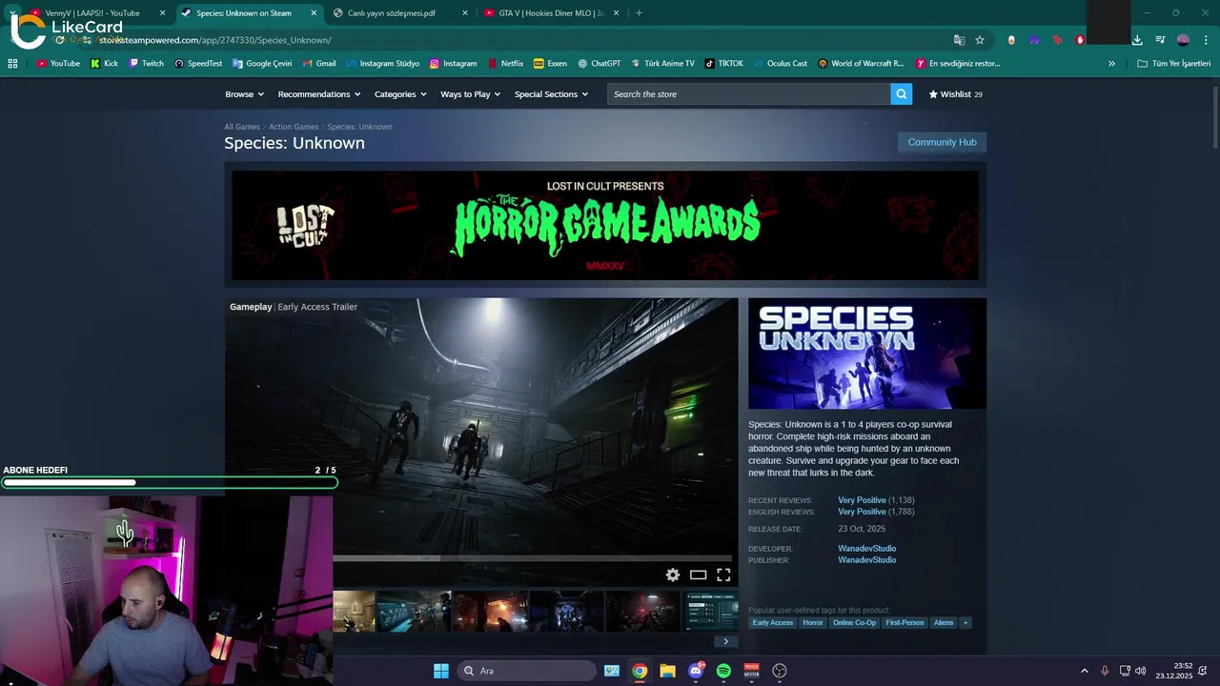Open video settings gear icon

tap(673, 575)
